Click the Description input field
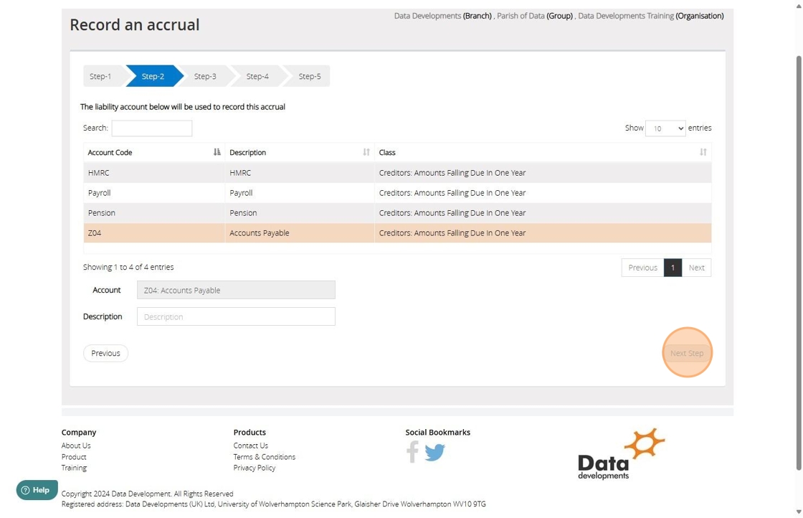Viewport: 803px width, 518px height. (x=236, y=316)
